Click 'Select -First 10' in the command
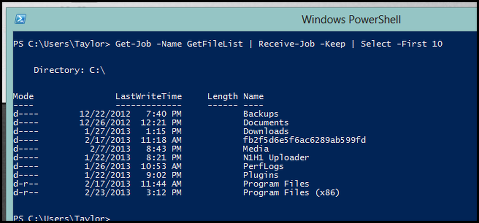 402,44
